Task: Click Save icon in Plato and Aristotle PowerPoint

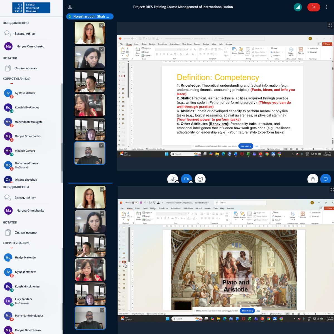Action: click(x=141, y=203)
